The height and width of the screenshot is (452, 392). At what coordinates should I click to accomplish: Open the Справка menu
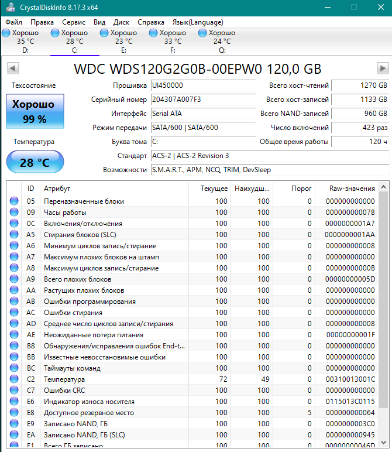coord(151,22)
